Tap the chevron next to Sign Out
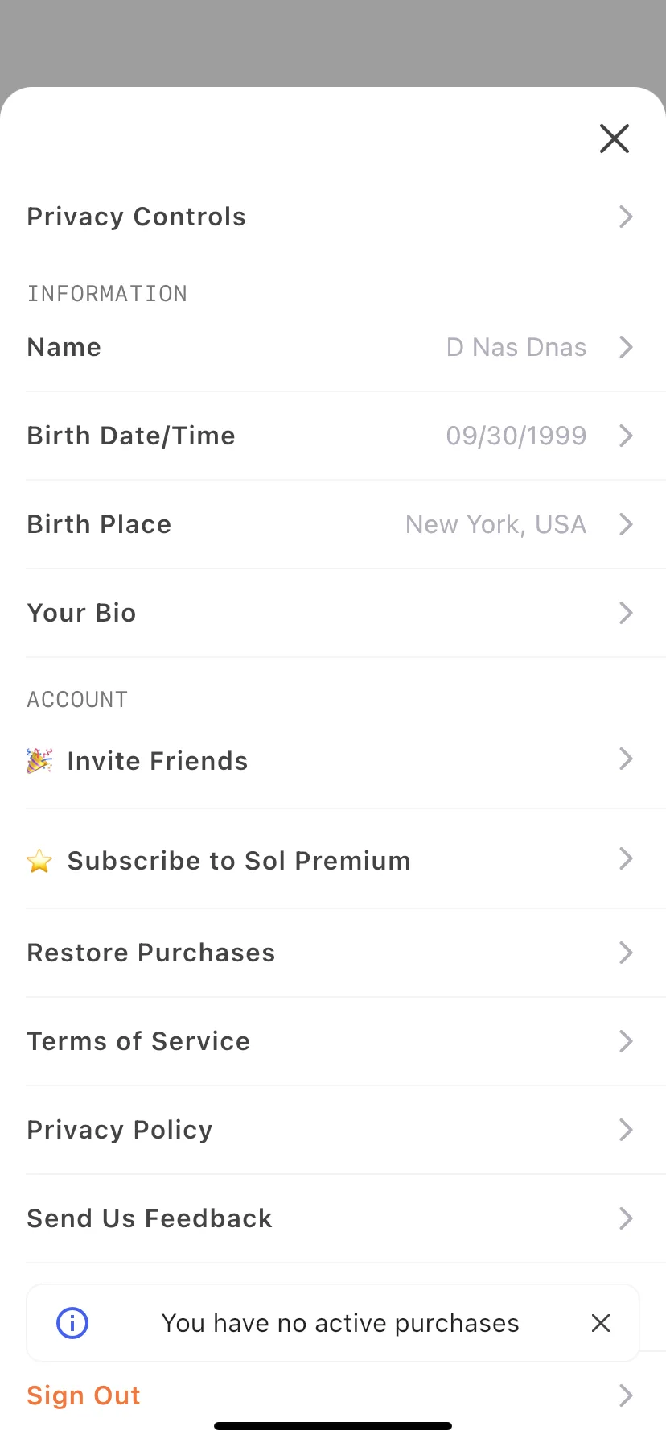666x1443 pixels. (626, 1395)
